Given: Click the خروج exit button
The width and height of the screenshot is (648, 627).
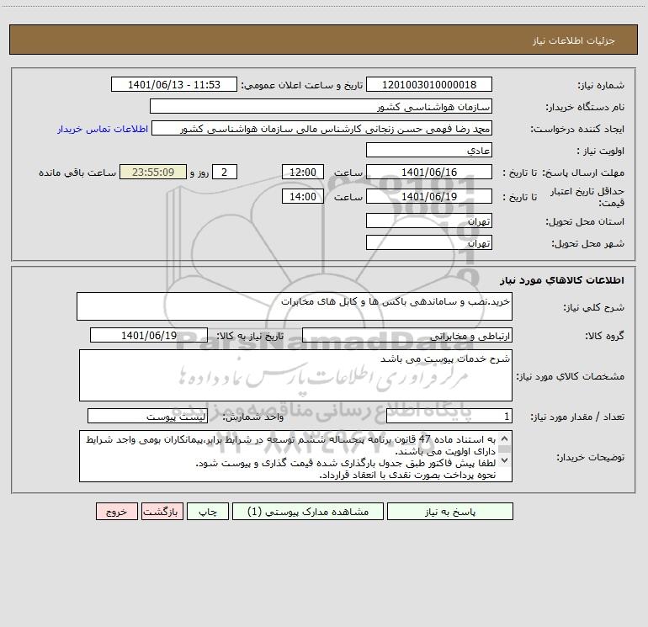Looking at the screenshot, I should 116,512.
